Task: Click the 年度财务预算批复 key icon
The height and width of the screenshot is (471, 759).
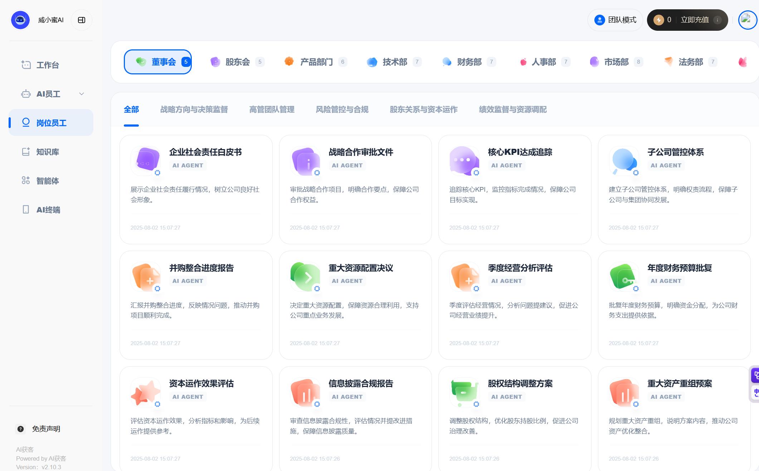Action: pos(624,276)
